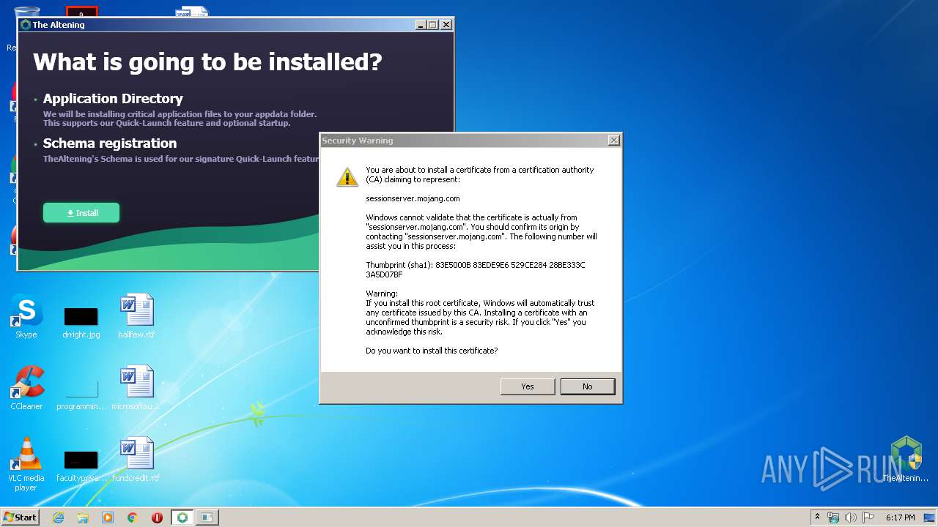Select the facultypriva... desktop file
The image size is (938, 527).
[x=81, y=466]
